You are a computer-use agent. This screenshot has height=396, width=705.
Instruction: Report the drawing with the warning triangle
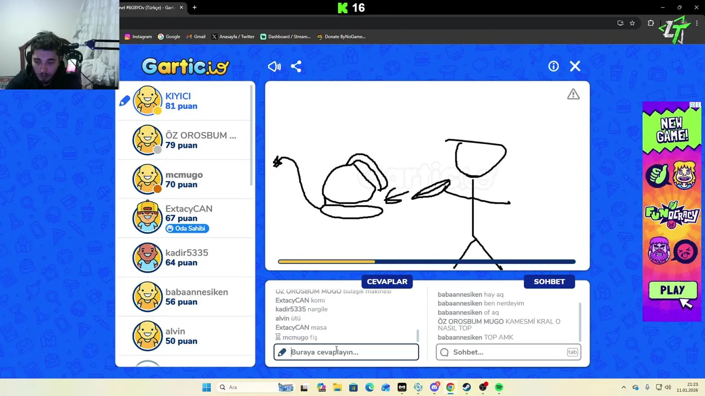point(573,95)
